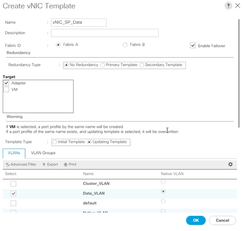Confirm with the OK button
Viewport: 244px width, 231px height.
[x=196, y=220]
